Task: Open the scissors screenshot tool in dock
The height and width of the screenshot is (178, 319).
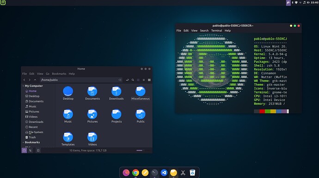Action: click(x=183, y=173)
